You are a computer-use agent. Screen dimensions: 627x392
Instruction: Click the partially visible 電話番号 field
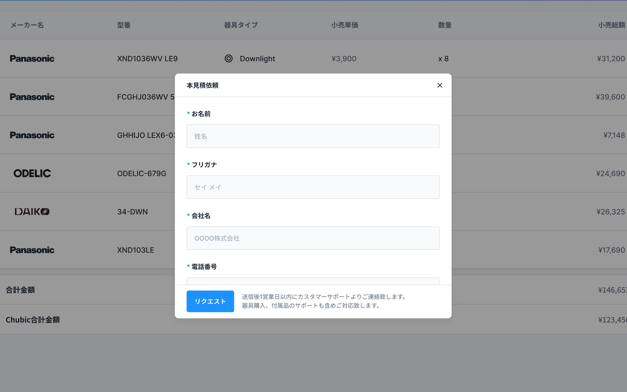[313, 281]
